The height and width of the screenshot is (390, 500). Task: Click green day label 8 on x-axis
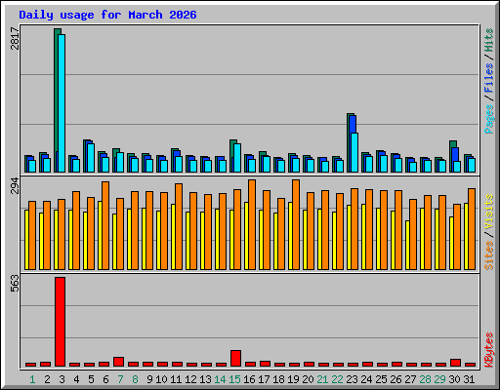pyautogui.click(x=135, y=379)
